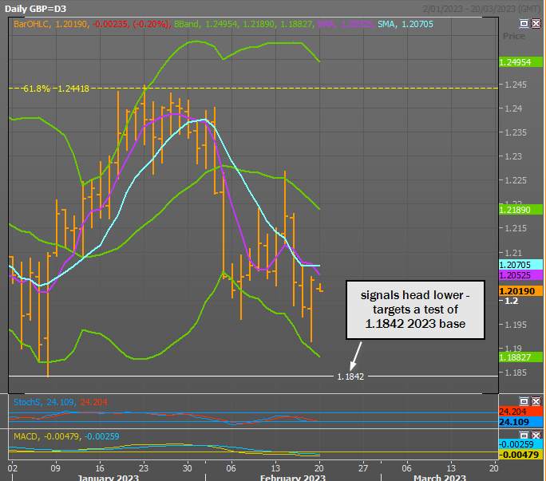Close the MACD indicator pane
This screenshot has height=481, width=546.
click(x=536, y=435)
